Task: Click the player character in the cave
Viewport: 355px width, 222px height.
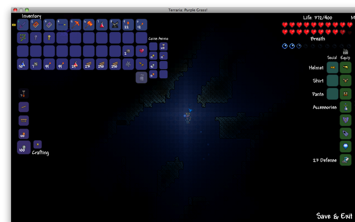Action: click(188, 118)
